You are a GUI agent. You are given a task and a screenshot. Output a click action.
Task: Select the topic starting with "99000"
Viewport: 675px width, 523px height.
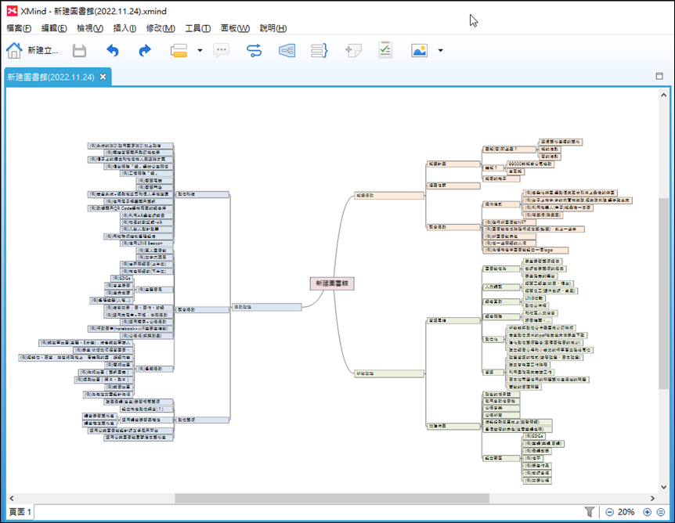click(x=530, y=164)
